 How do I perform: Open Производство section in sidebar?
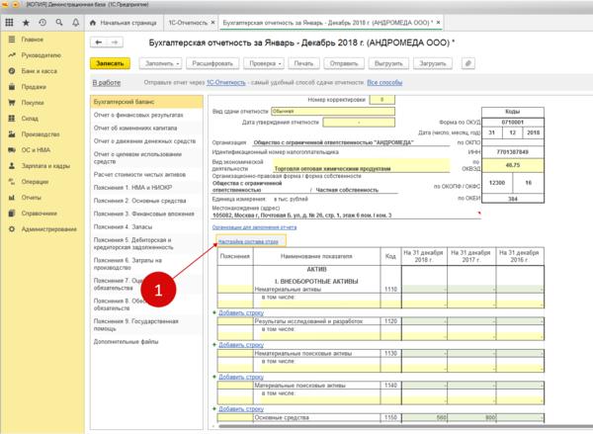(41, 134)
